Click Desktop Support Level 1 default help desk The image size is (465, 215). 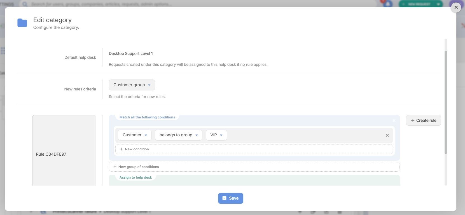click(x=131, y=53)
